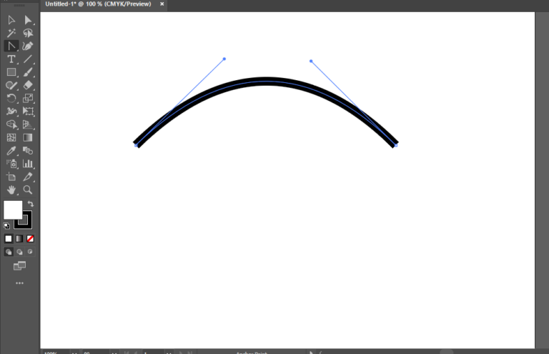Select the Shape Builder tool
This screenshot has width=549, height=354.
[11, 124]
